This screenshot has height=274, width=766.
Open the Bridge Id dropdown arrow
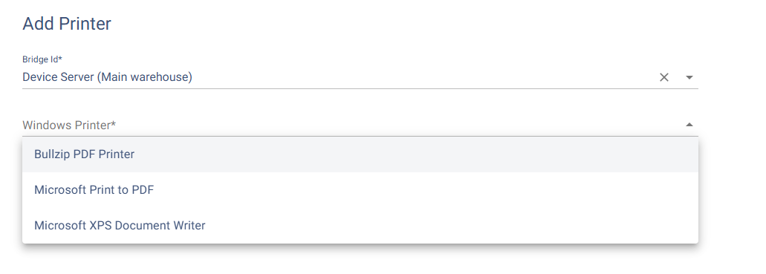pos(689,77)
